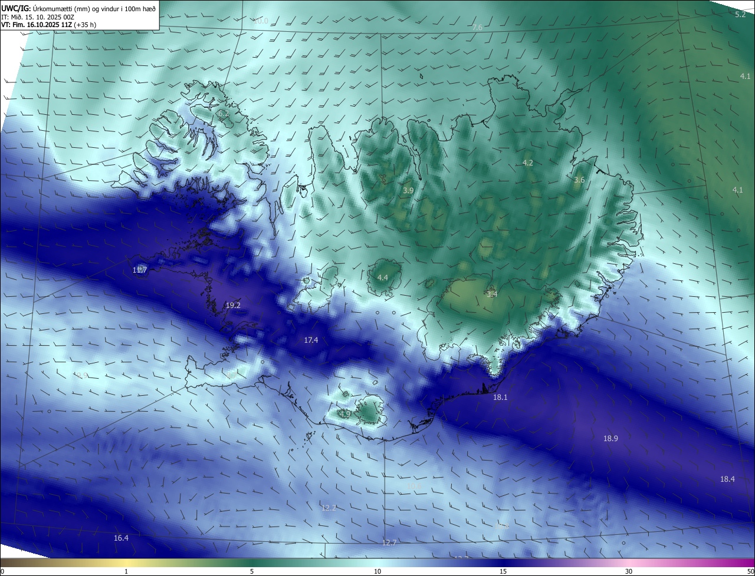Select the 4.2 value label
The image size is (755, 576).
pos(528,163)
